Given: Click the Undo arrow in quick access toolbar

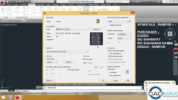Looking at the screenshot, I should coord(23,2).
